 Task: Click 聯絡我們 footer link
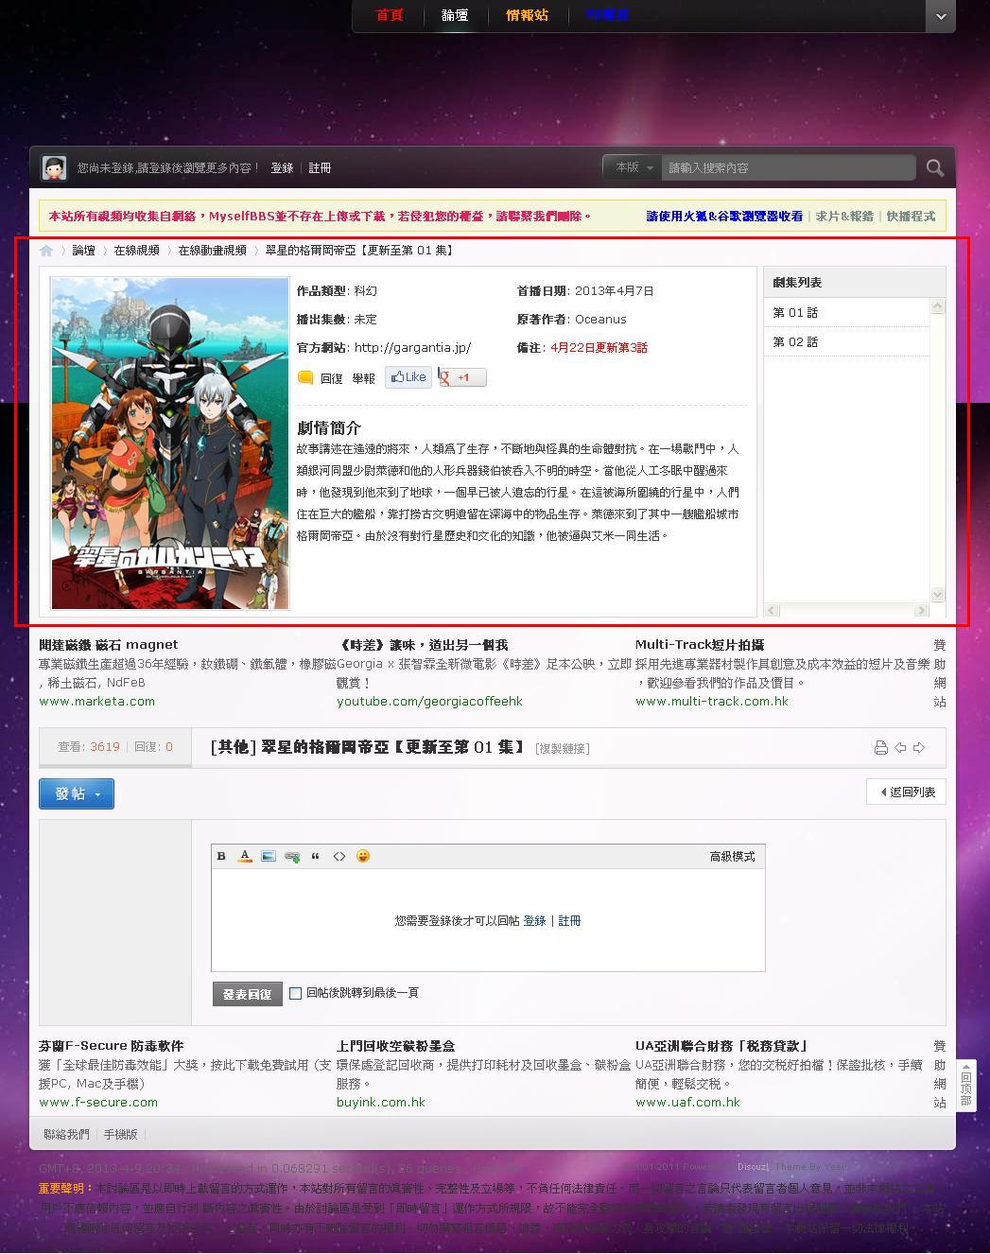tap(66, 1135)
